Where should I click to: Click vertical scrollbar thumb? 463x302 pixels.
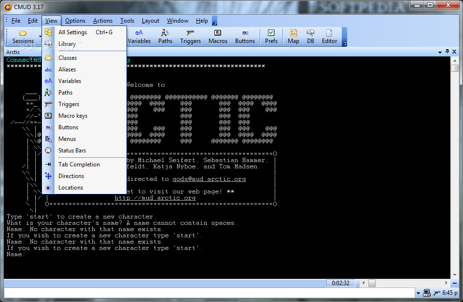[x=455, y=68]
